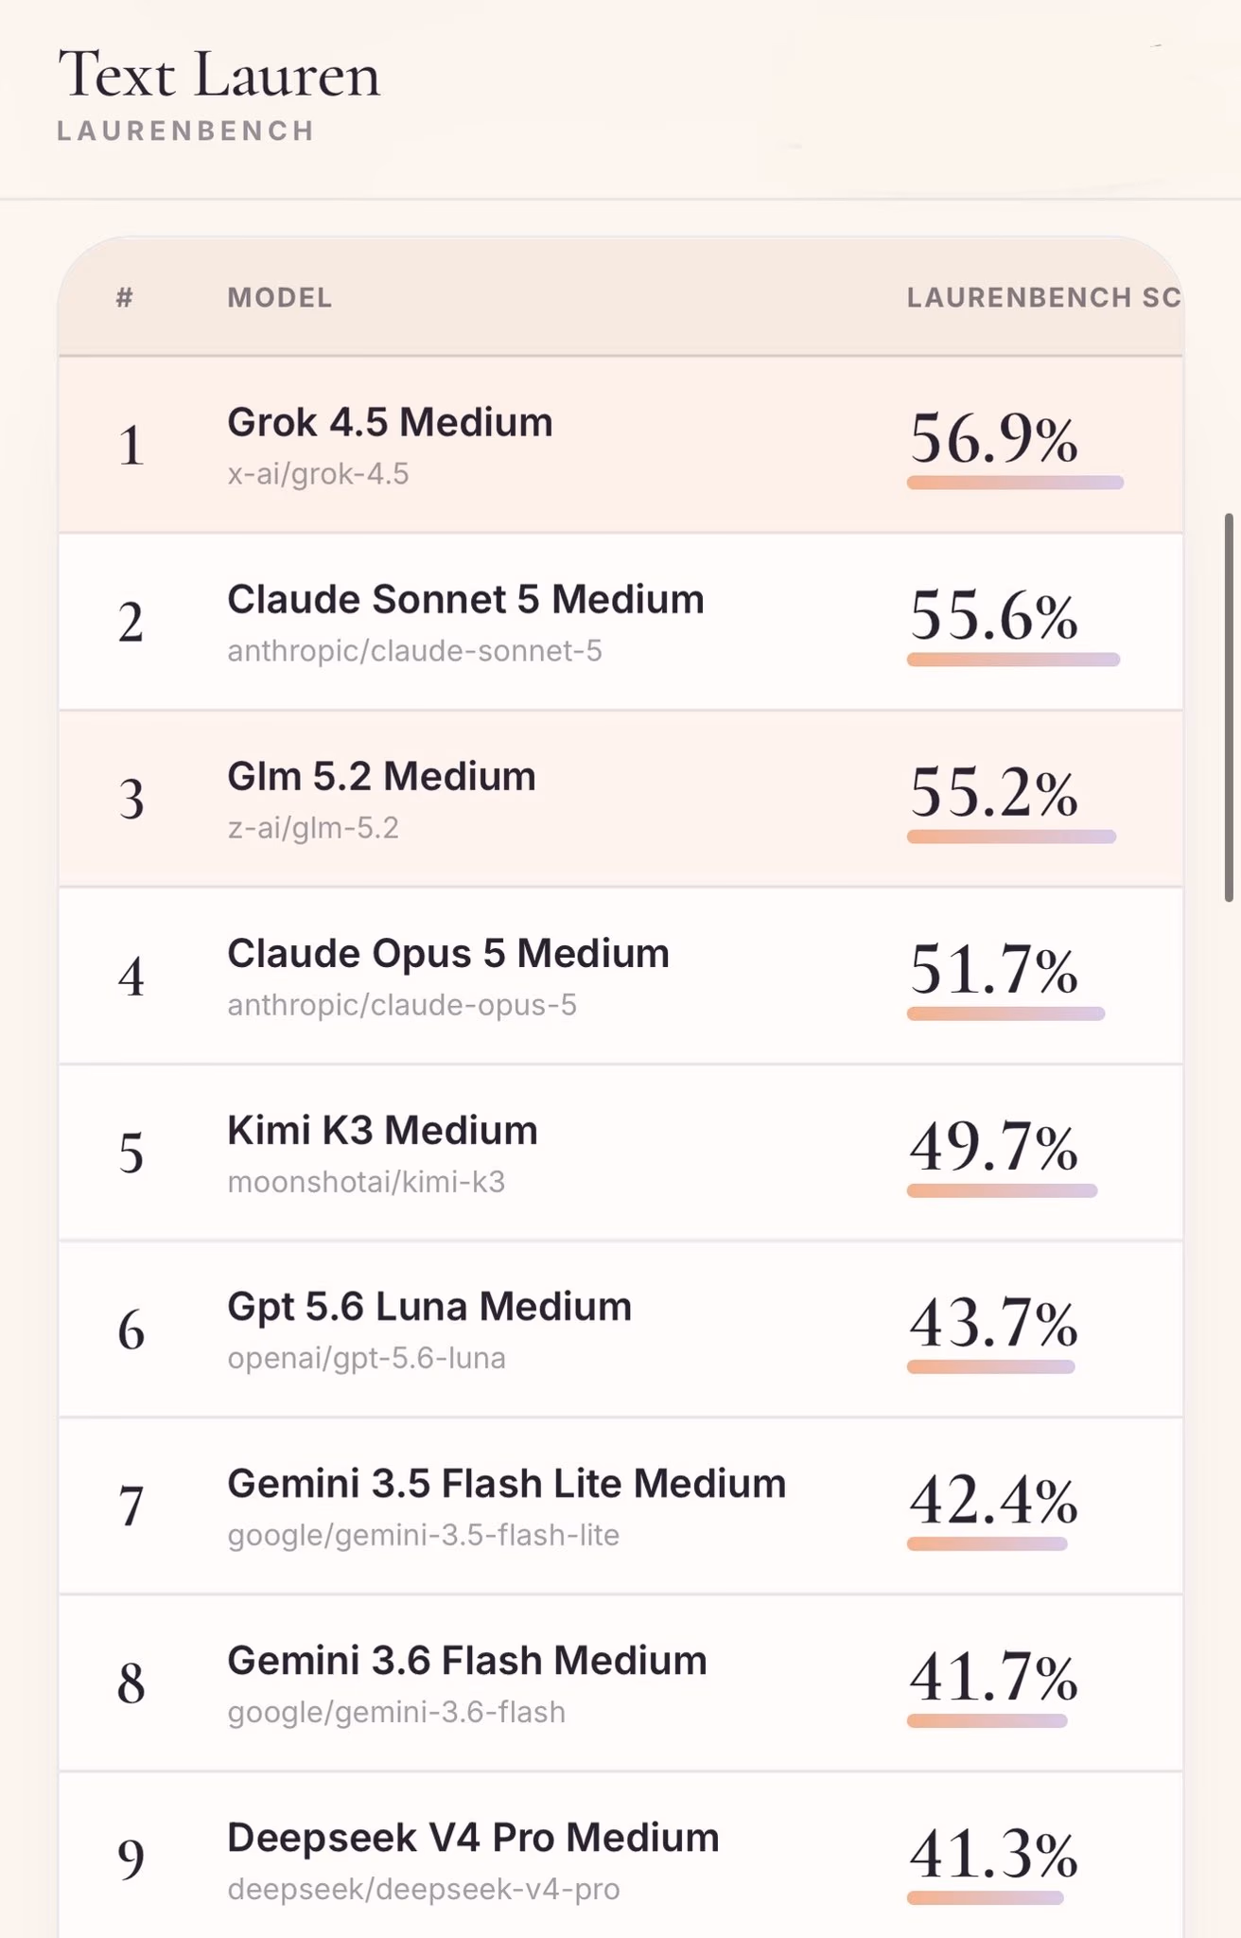Sort by the MODEL column header
Viewport: 1241px width, 1938px height.
pyautogui.click(x=280, y=298)
